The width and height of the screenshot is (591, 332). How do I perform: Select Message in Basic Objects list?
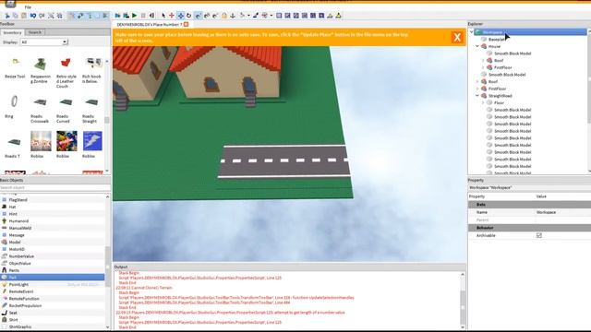[x=53, y=235]
